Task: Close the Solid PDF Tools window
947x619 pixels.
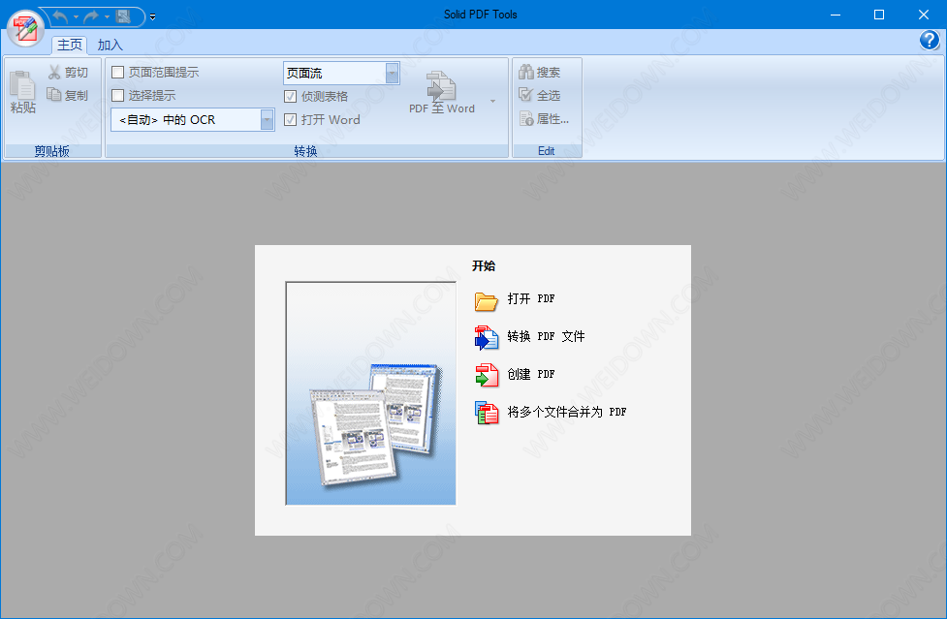Action: (924, 15)
